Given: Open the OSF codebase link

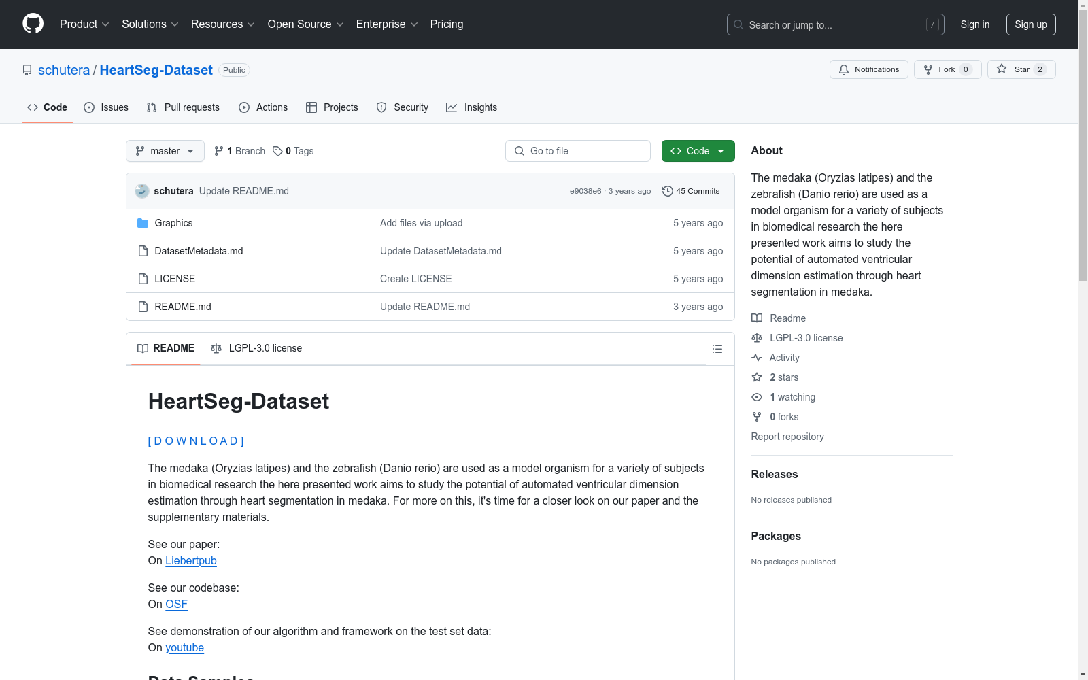Looking at the screenshot, I should (176, 605).
